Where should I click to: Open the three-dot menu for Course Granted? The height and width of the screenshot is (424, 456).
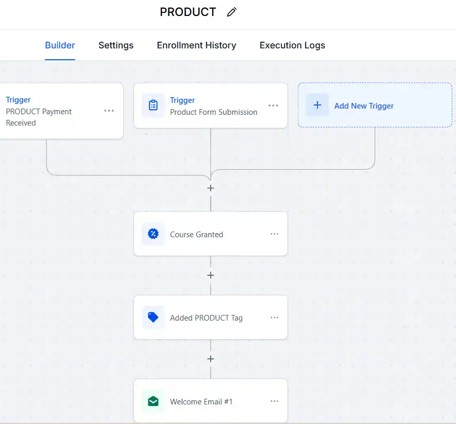click(x=274, y=234)
